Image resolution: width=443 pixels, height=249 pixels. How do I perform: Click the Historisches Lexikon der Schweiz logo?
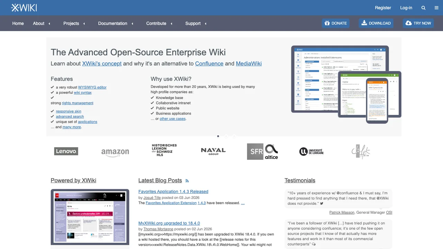[164, 150]
